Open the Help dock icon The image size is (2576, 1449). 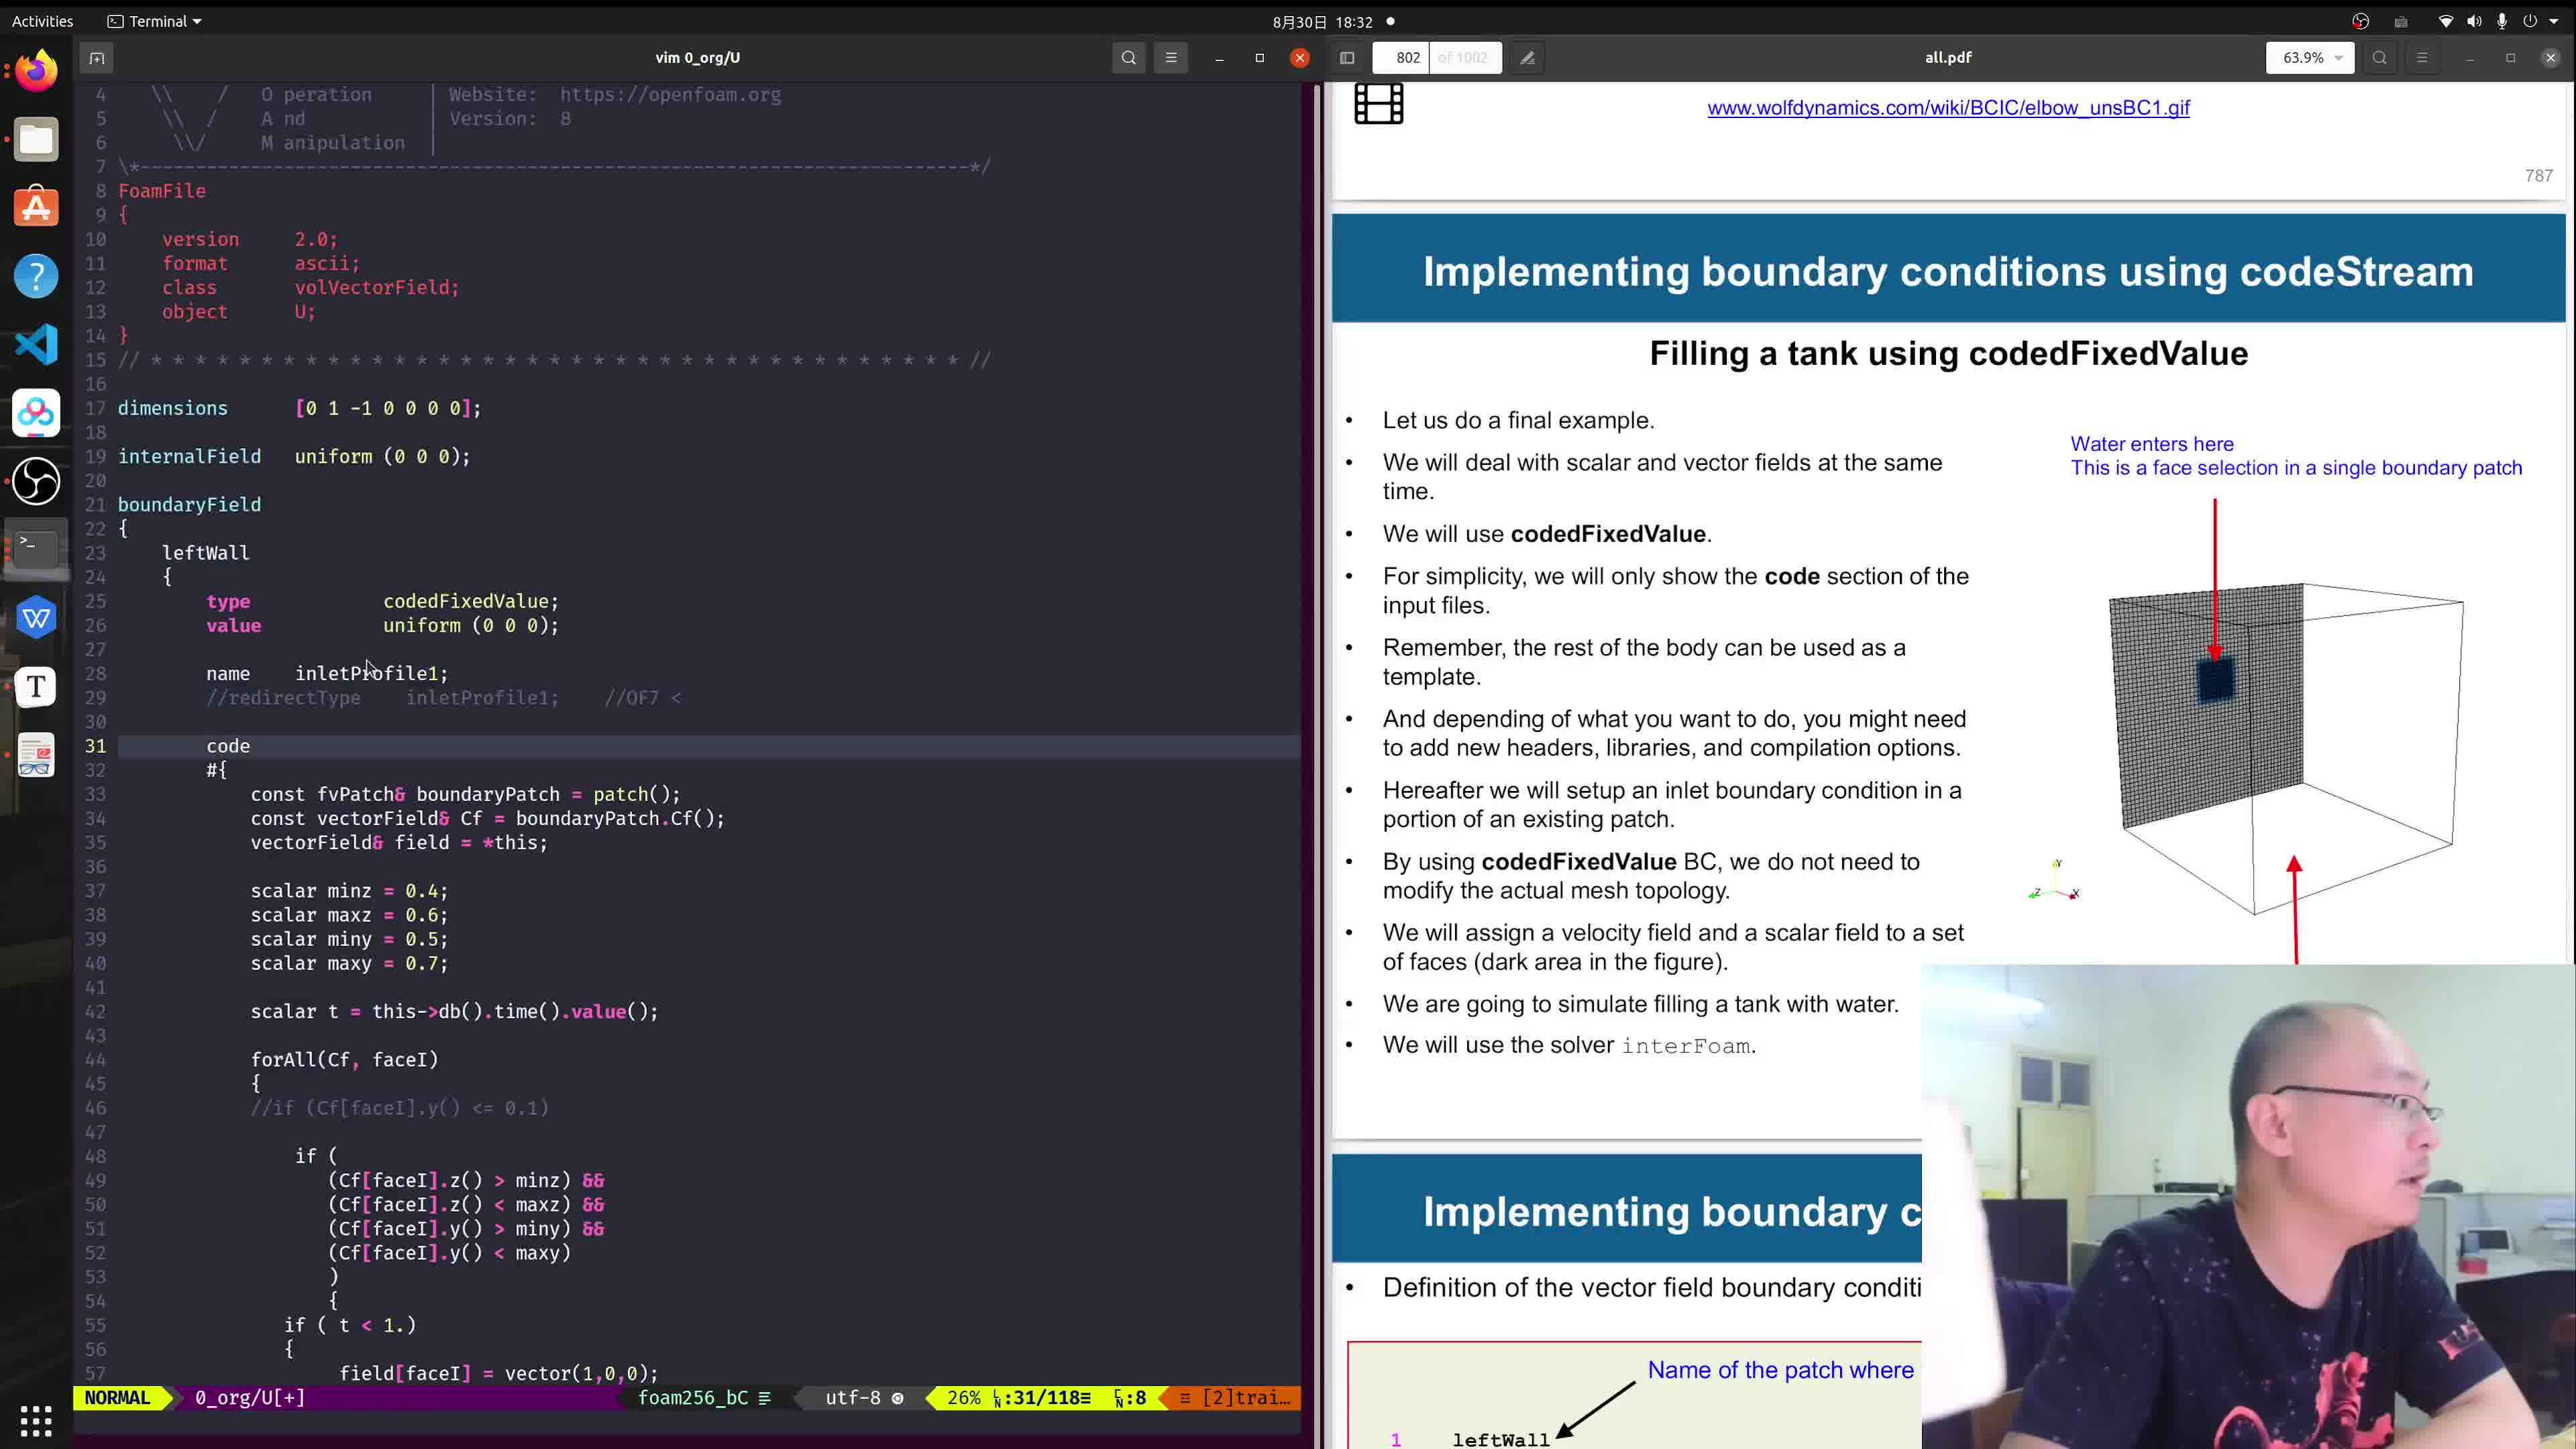pos(36,276)
